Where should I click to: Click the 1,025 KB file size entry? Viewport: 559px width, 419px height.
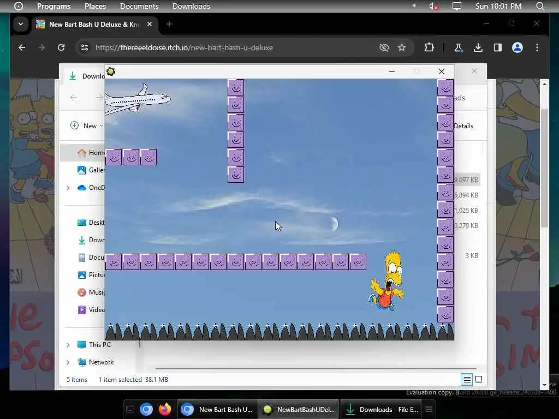[x=466, y=210]
